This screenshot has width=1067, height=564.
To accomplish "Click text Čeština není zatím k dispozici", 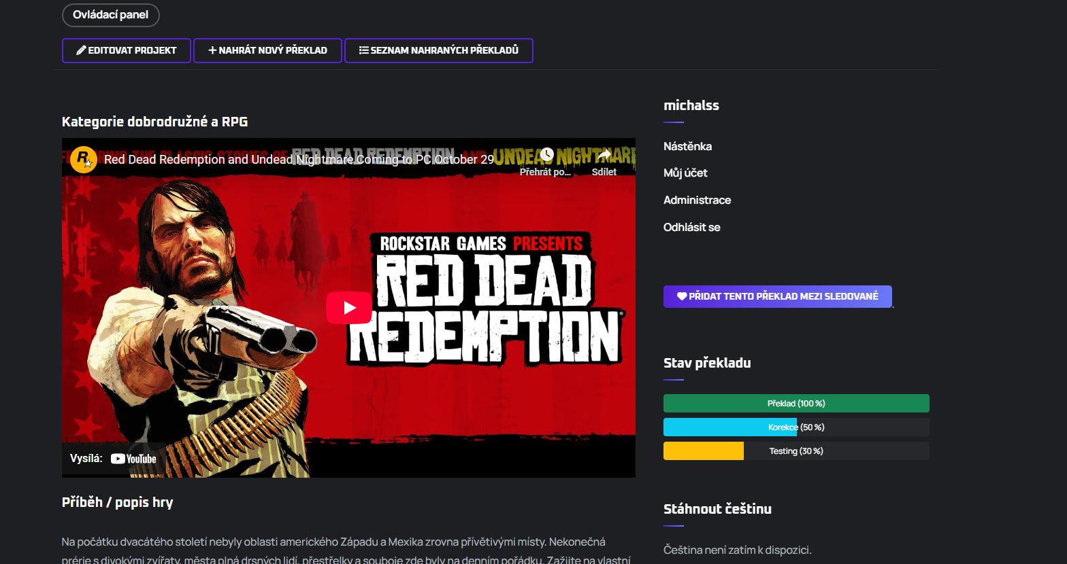I will click(737, 550).
